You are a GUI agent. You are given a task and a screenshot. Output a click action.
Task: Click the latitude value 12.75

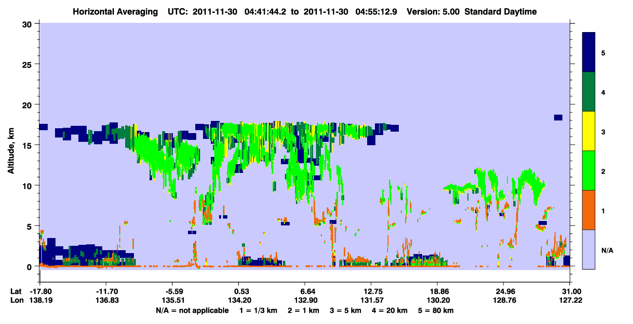(371, 291)
